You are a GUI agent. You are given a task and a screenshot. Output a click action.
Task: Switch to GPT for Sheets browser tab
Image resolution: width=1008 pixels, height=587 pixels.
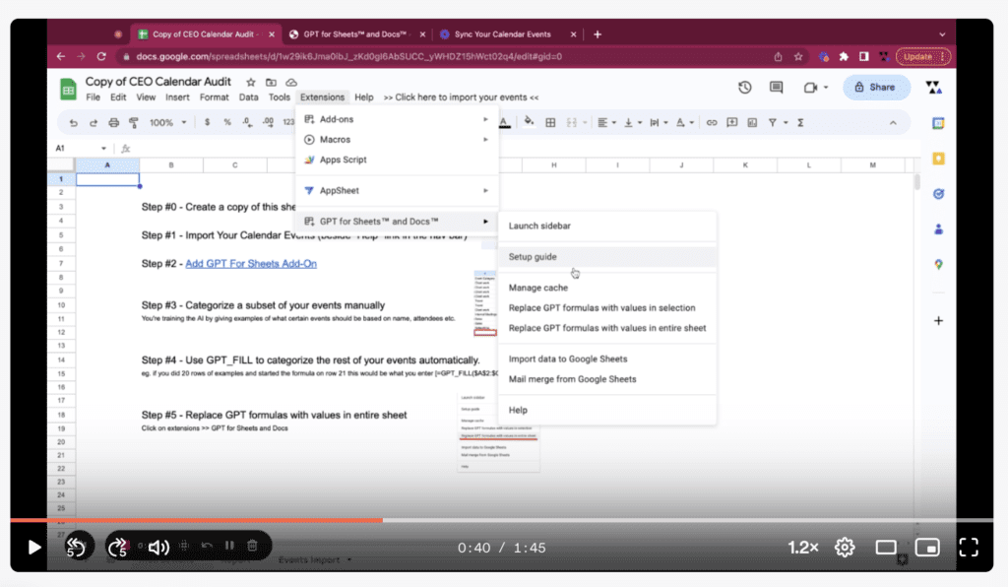356,34
